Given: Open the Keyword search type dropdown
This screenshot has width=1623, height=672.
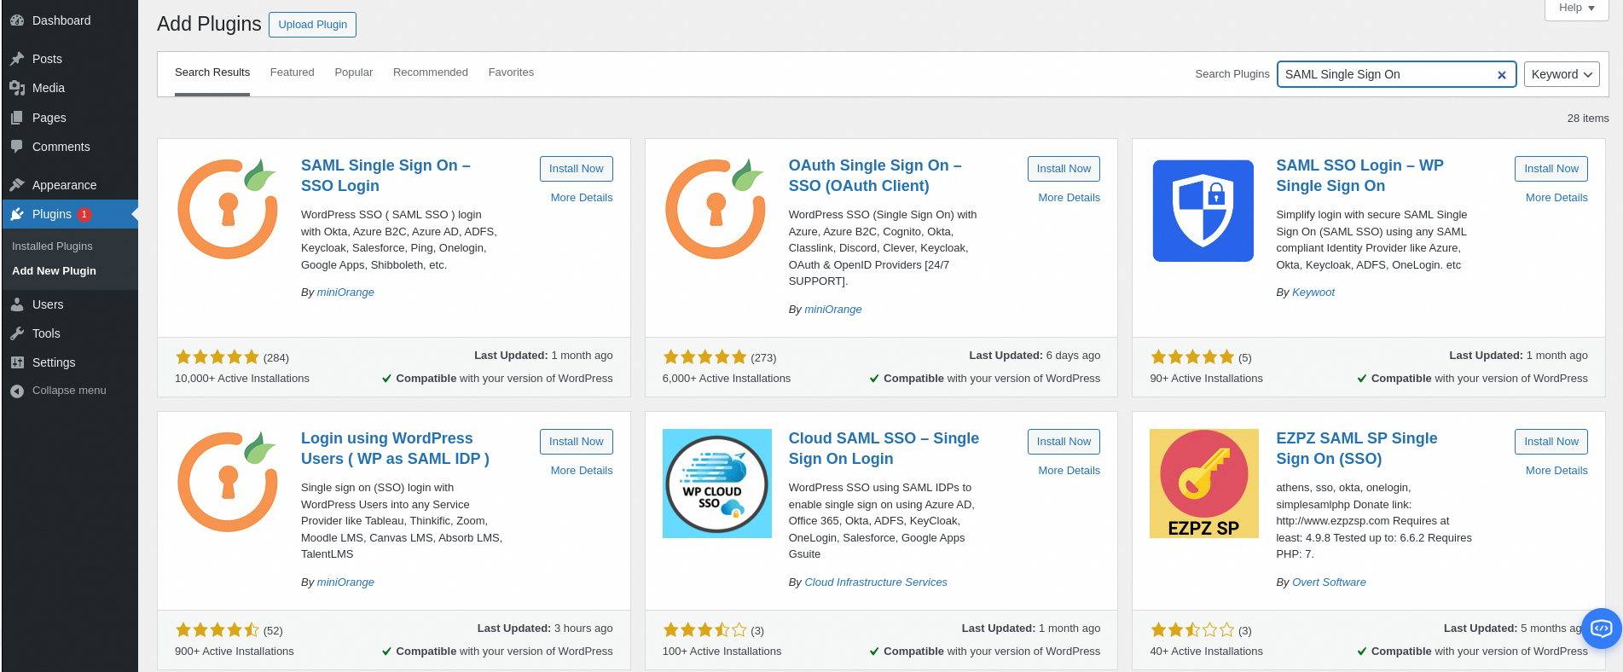Looking at the screenshot, I should tap(1561, 74).
